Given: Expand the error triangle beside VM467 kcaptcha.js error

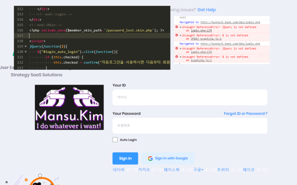Looking at the screenshot, I should pyautogui.click(x=180, y=35).
